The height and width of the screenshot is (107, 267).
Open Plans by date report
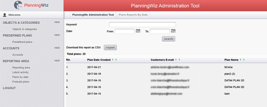(x=20, y=77)
